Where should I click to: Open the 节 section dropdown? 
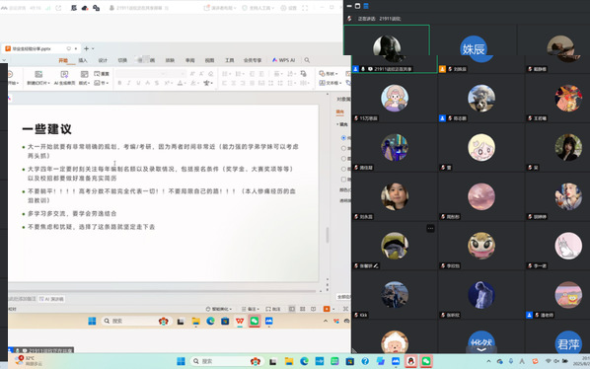click(x=102, y=83)
